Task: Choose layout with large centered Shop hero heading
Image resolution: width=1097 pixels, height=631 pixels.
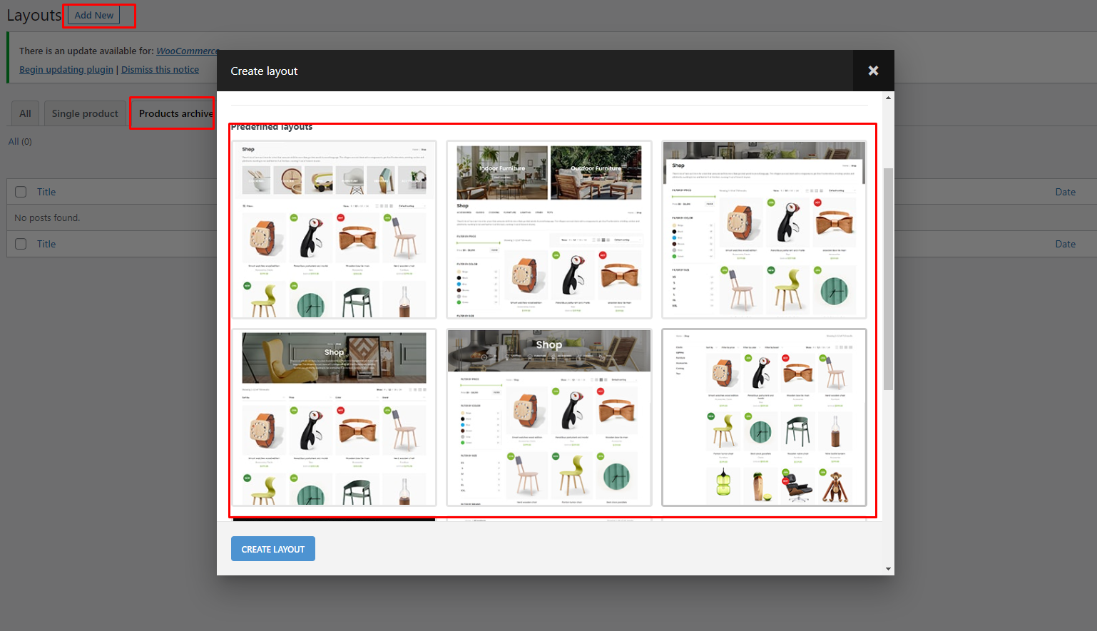Action: click(x=549, y=418)
